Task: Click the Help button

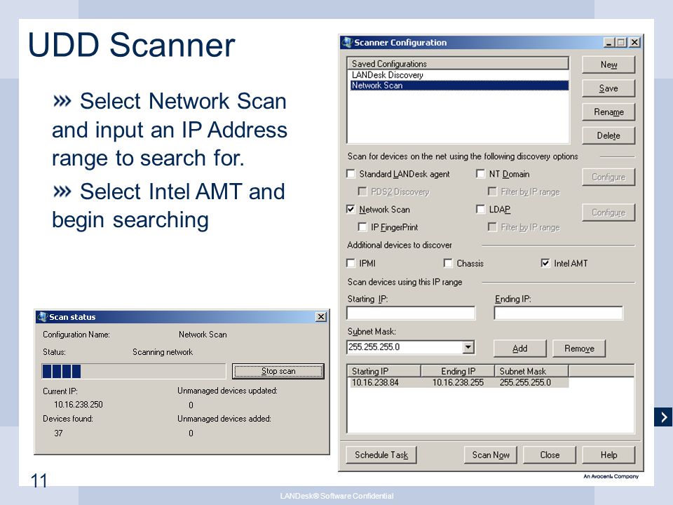Action: pos(609,454)
